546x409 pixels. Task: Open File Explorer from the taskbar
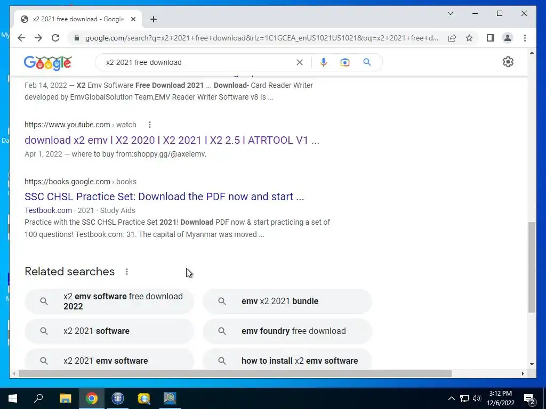(65, 398)
